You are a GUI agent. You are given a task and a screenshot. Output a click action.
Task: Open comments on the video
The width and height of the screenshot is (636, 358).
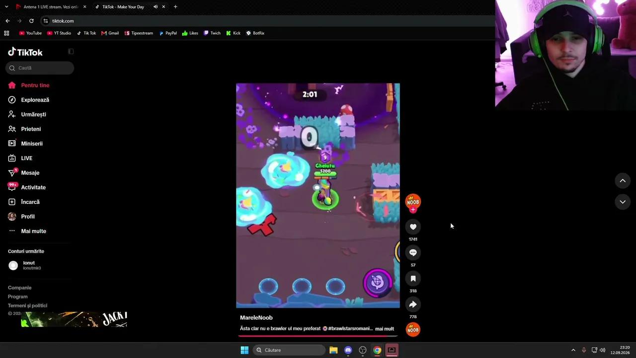point(413,253)
